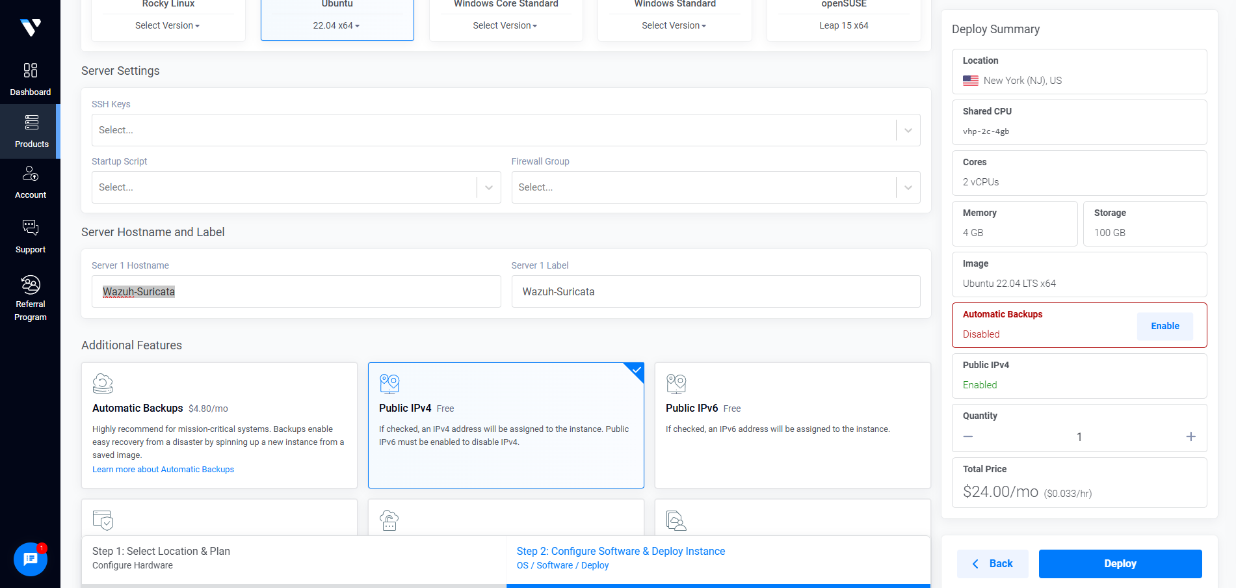Image resolution: width=1236 pixels, height=588 pixels.
Task: Click the Public IPv4 Enabled status
Action: tap(980, 385)
